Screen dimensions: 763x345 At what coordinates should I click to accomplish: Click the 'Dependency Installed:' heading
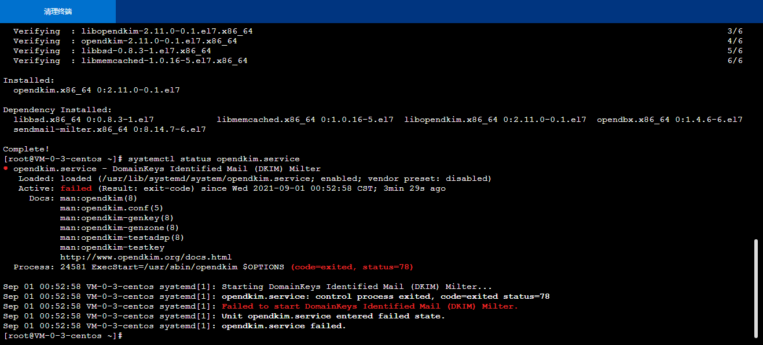pos(58,110)
